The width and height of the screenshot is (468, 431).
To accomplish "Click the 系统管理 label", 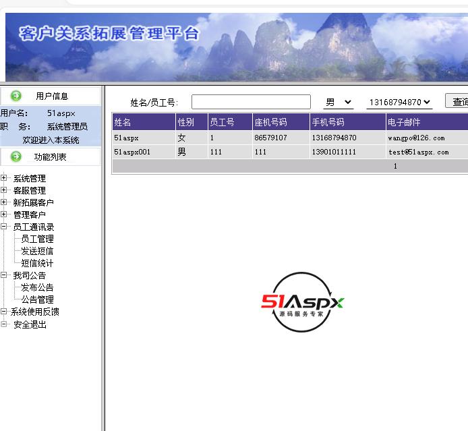I will pos(30,179).
